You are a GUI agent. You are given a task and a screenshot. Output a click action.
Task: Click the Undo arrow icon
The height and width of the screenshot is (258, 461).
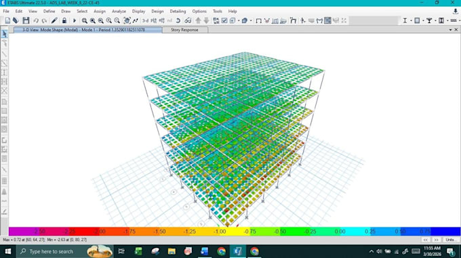point(36,20)
